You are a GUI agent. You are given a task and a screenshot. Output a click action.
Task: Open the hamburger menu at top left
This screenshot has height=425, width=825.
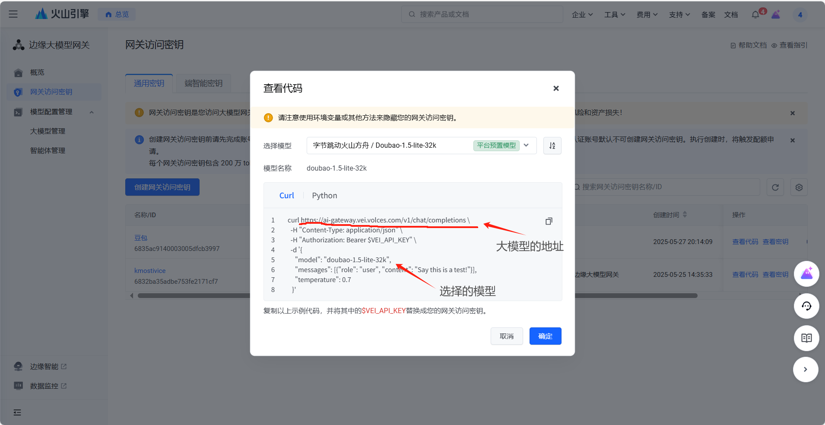(13, 14)
